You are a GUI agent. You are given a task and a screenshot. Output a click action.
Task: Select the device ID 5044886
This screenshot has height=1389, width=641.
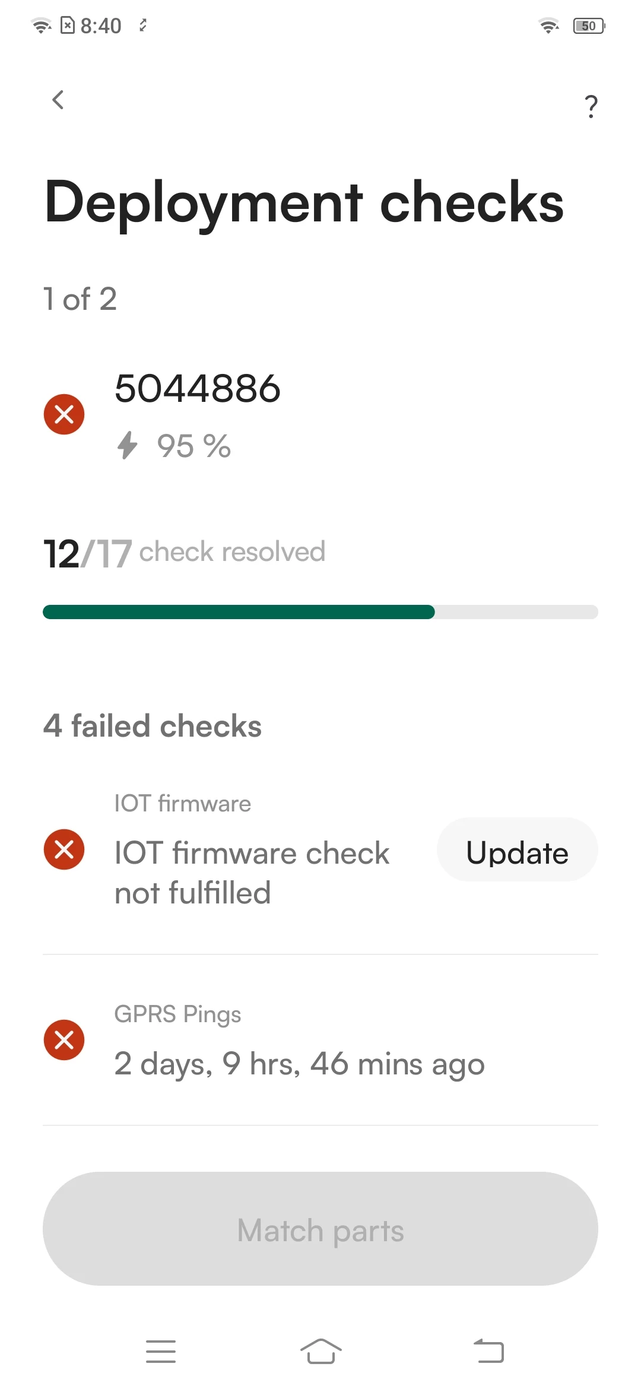(x=197, y=389)
